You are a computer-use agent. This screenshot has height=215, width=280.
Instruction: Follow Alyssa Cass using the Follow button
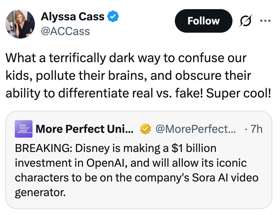204,21
